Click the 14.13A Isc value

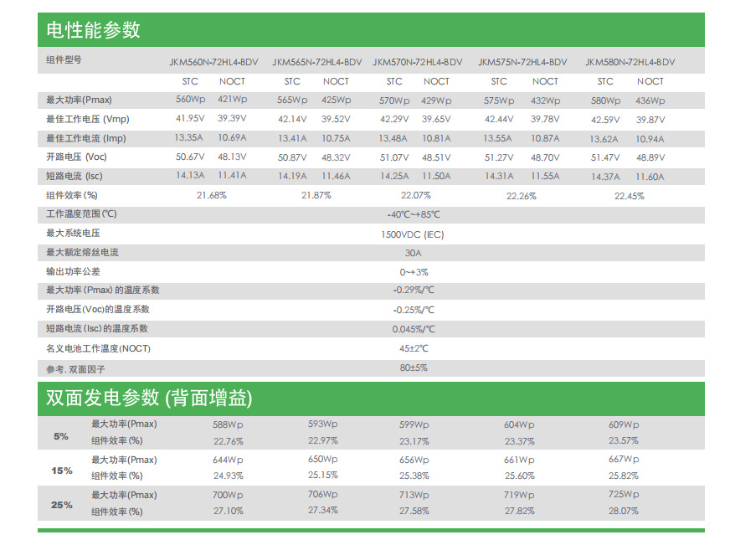[190, 176]
